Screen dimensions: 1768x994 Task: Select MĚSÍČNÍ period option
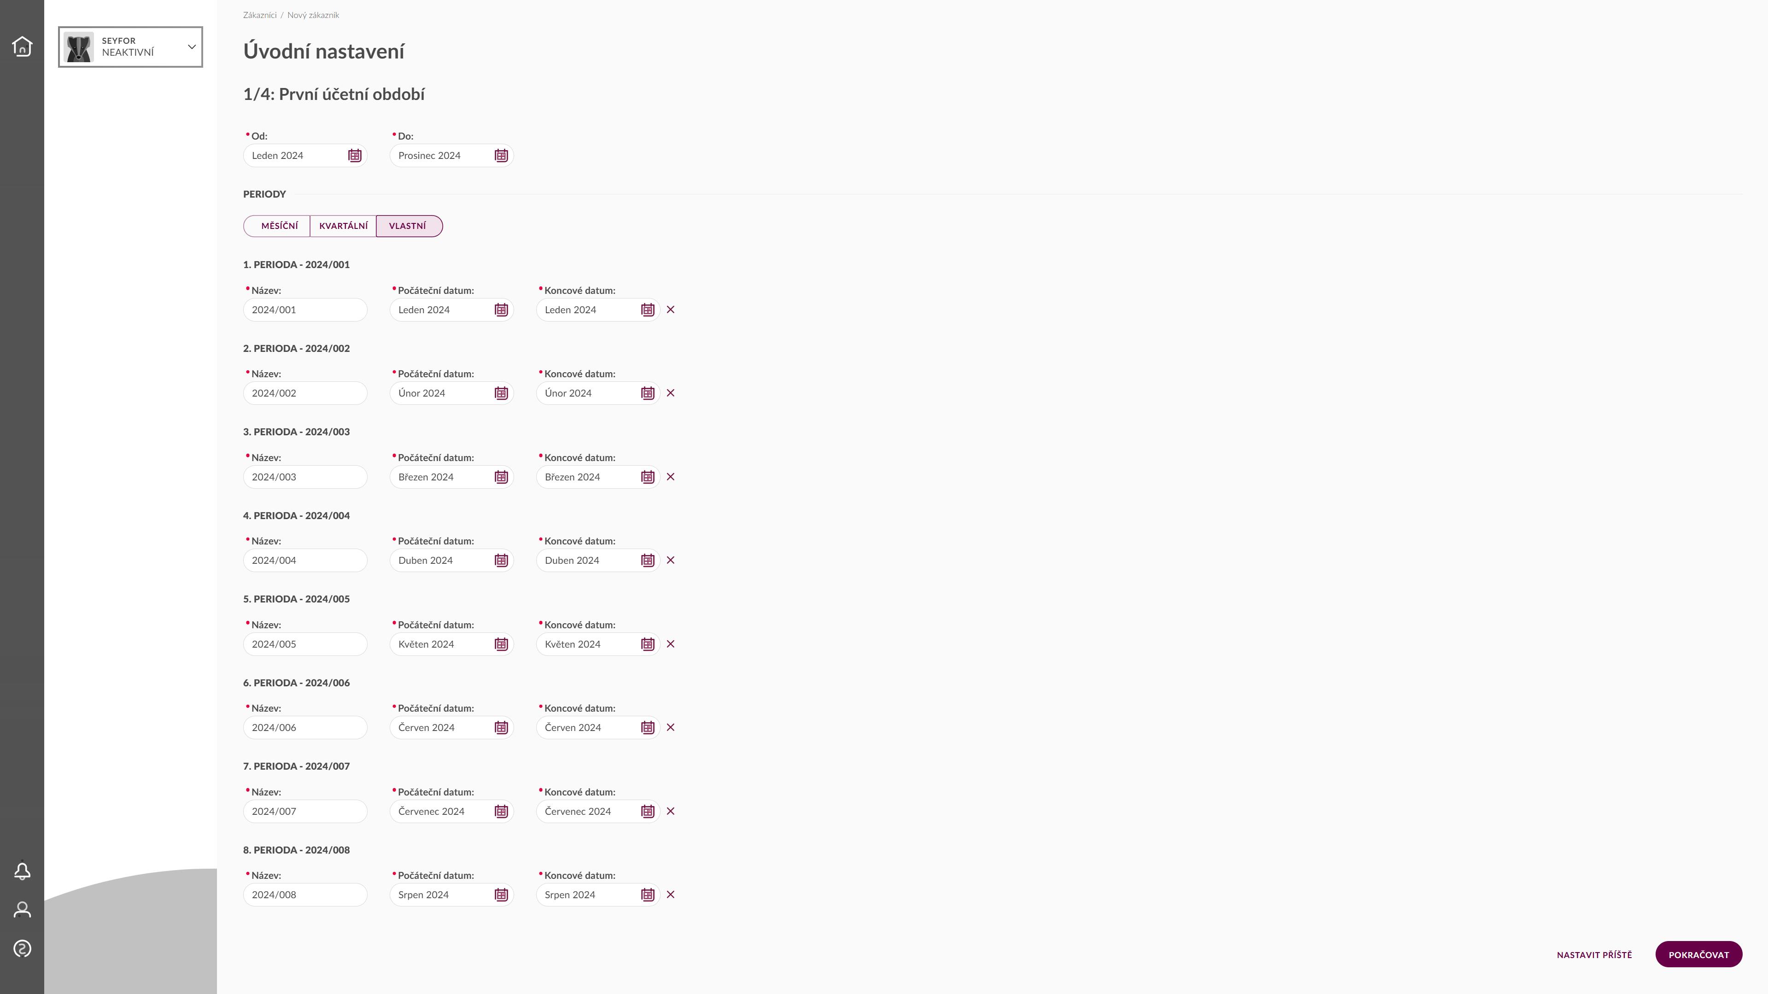[x=276, y=226]
